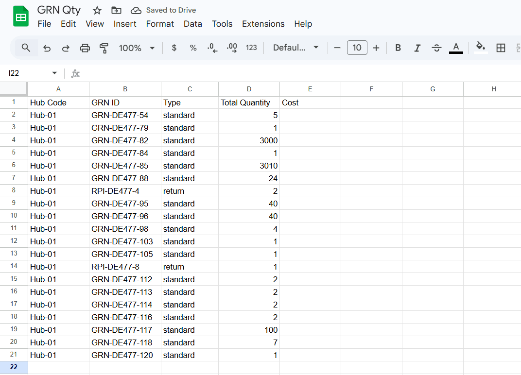This screenshot has width=521, height=375.
Task: Select the paint format roller tool
Action: pyautogui.click(x=104, y=48)
